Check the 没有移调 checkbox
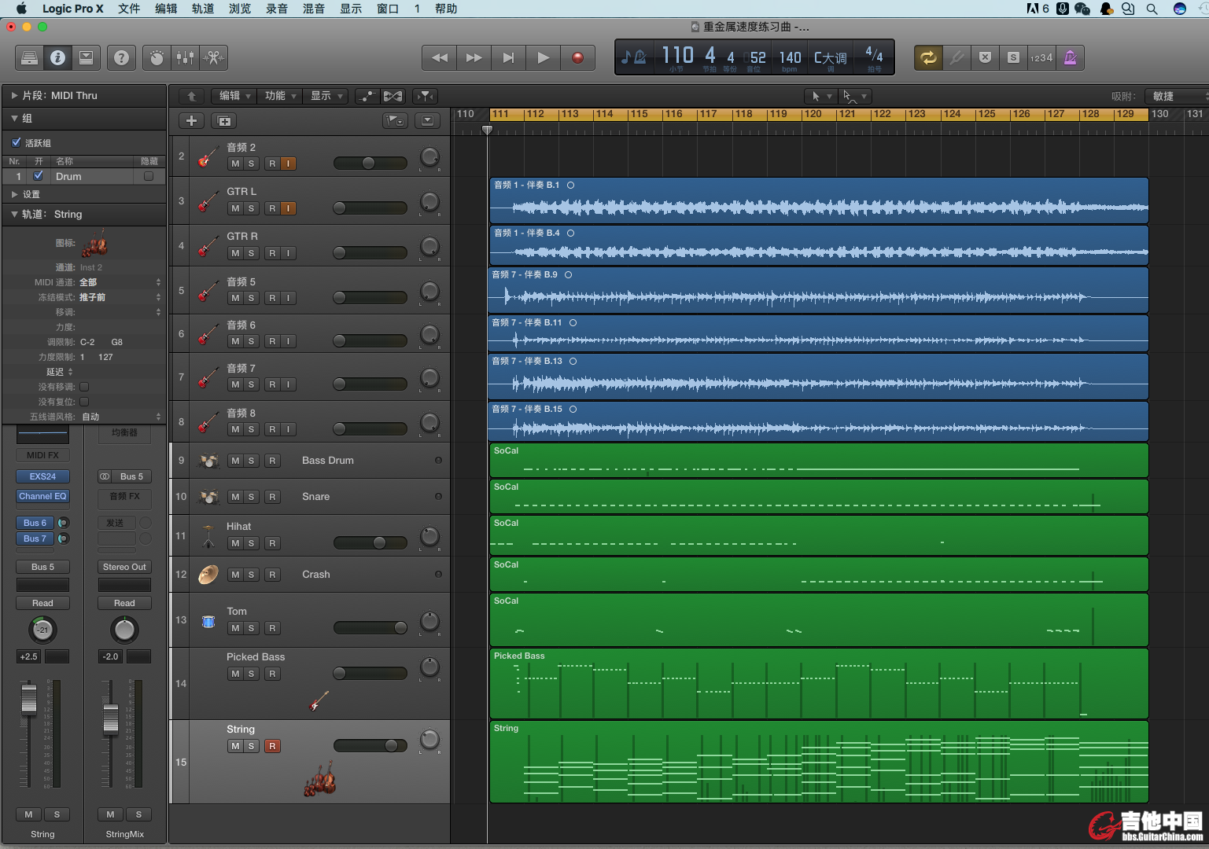1209x849 pixels. pos(84,387)
